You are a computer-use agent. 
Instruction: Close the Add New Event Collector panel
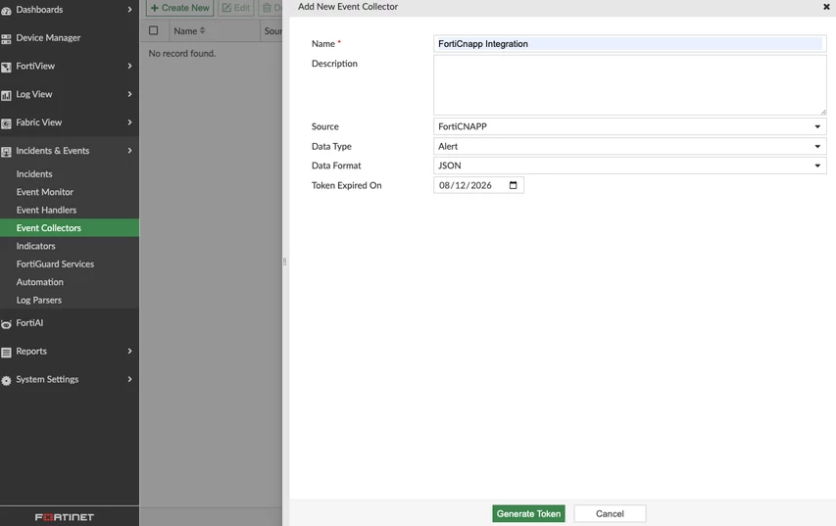tap(826, 7)
